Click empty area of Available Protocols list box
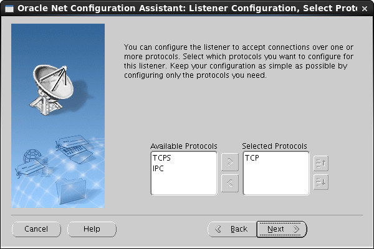Screen dimensions: 374x249 184,184
